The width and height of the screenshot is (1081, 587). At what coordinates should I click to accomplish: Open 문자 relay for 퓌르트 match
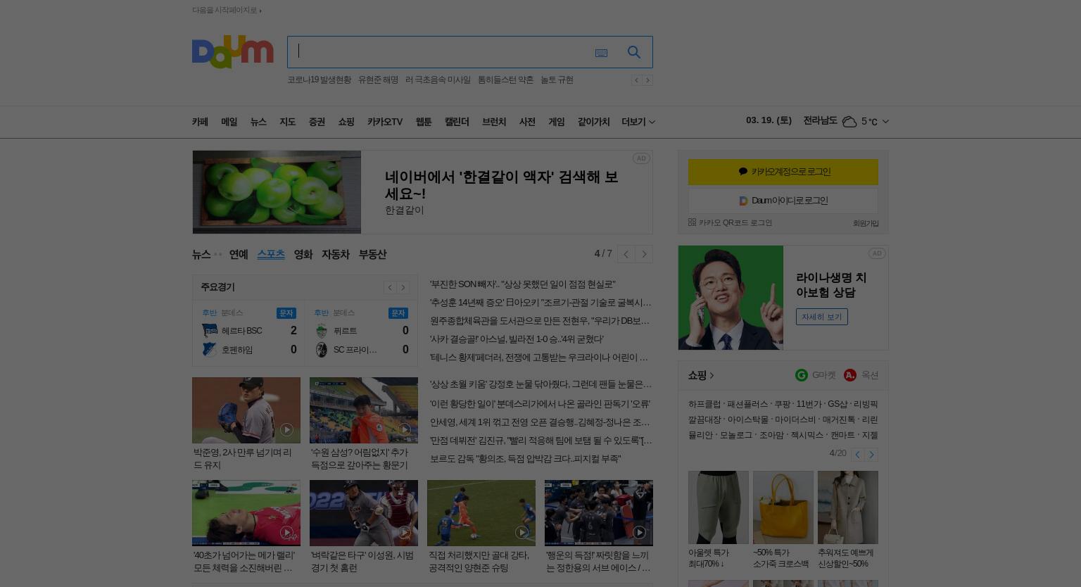pos(398,313)
